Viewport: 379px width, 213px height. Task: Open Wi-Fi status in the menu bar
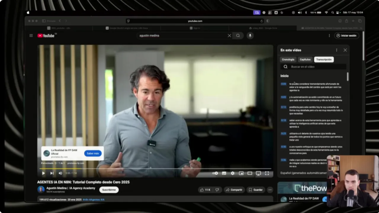coord(326,12)
